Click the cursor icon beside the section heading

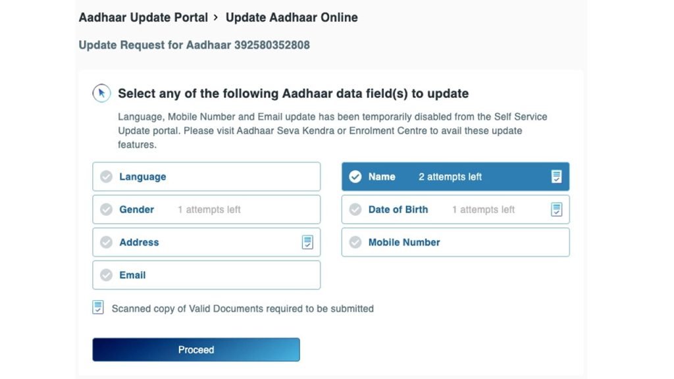pyautogui.click(x=100, y=93)
